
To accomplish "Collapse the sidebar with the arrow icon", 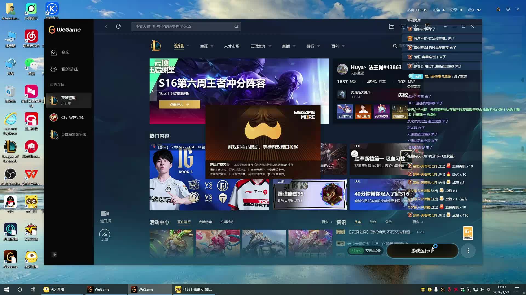I will point(54,255).
